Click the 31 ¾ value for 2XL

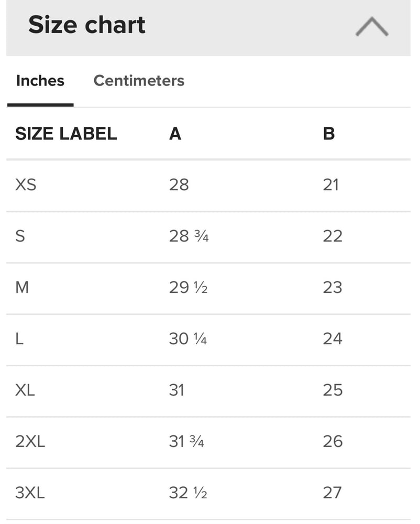pyautogui.click(x=186, y=441)
